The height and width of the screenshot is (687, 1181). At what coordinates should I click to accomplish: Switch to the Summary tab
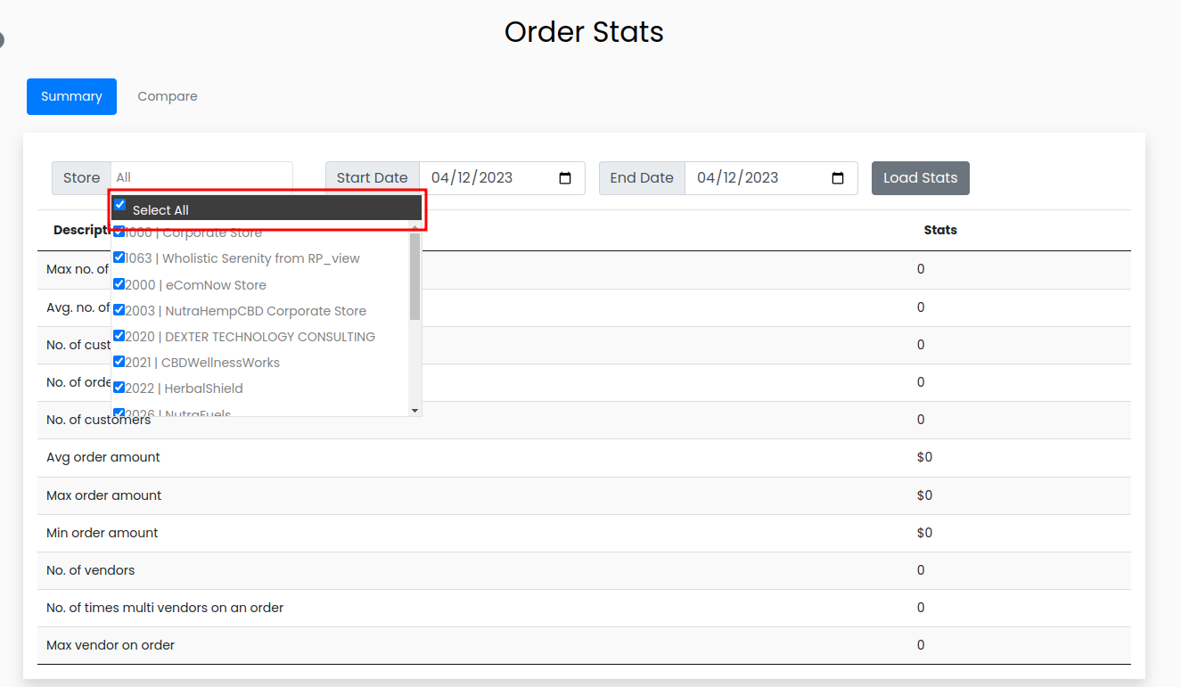pos(71,96)
